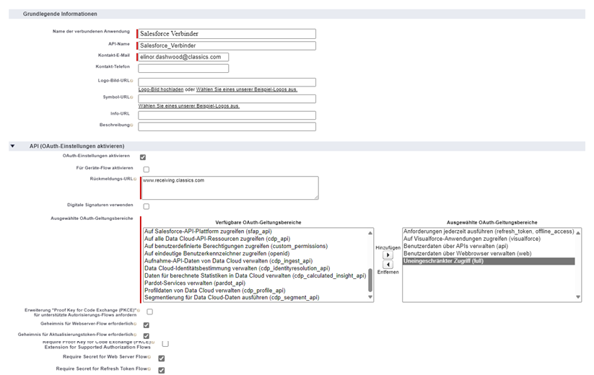
Task: Click the Info-URL input field
Action: (x=227, y=115)
